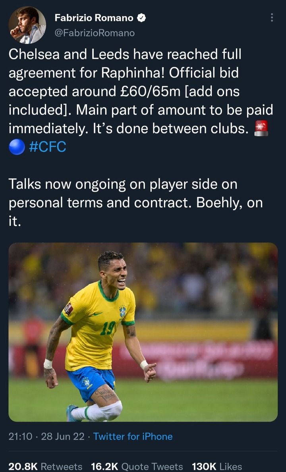
Task: Tap the Brazil crest on the shirt
Action: click(122, 311)
